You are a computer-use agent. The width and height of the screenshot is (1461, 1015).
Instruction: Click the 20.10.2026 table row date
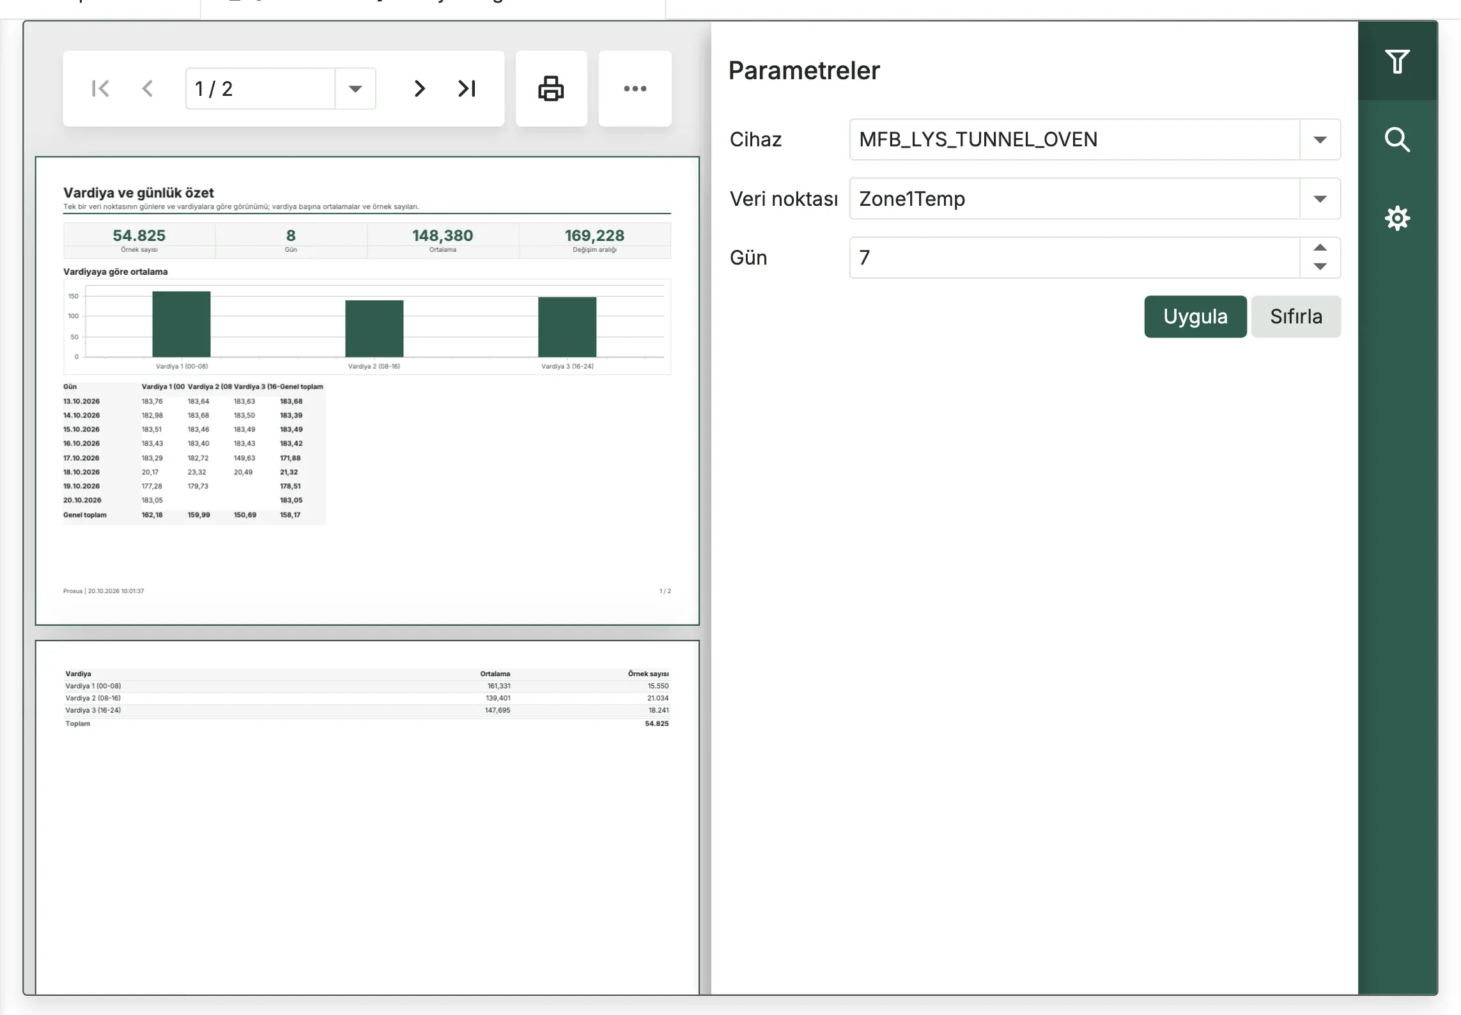pyautogui.click(x=82, y=500)
